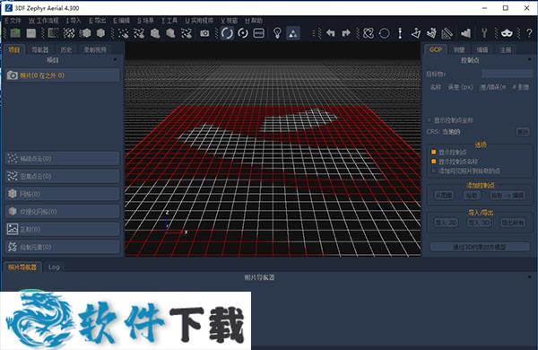538x350 pixels.
Task: Click the 正射(0) row
Action: coord(63,229)
